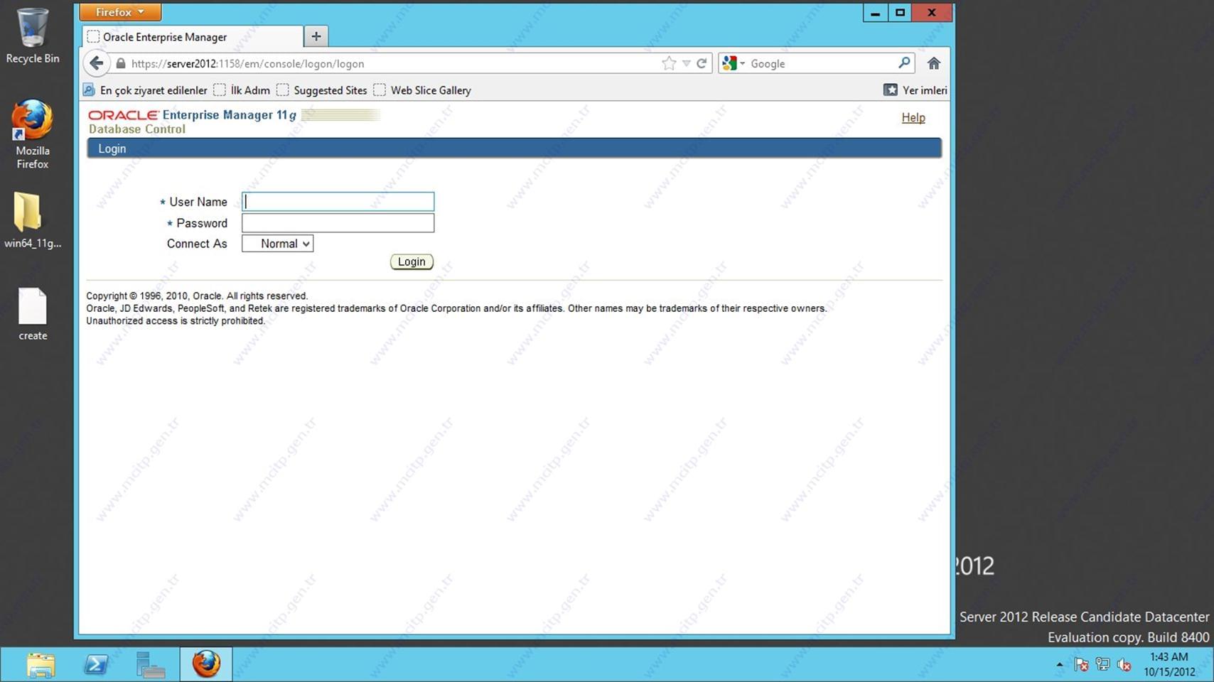1214x682 pixels.
Task: Focus the User Name field
Action: [338, 202]
